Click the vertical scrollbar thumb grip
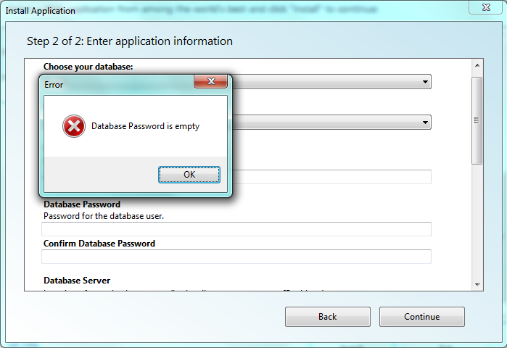The height and width of the screenshot is (348, 507). tap(477, 120)
